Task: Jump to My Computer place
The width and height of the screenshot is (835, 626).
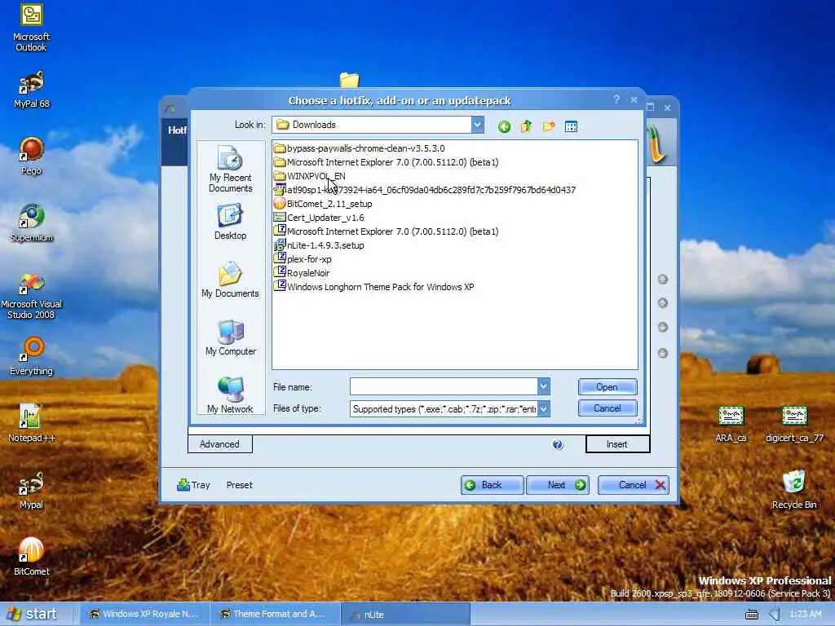Action: pyautogui.click(x=230, y=337)
